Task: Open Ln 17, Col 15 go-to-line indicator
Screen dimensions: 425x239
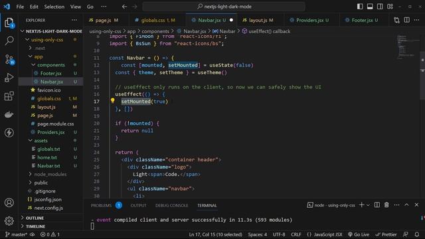Action: pos(215,234)
